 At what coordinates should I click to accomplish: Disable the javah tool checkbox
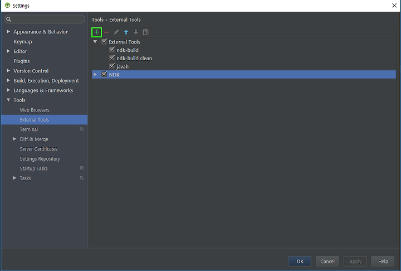point(112,66)
